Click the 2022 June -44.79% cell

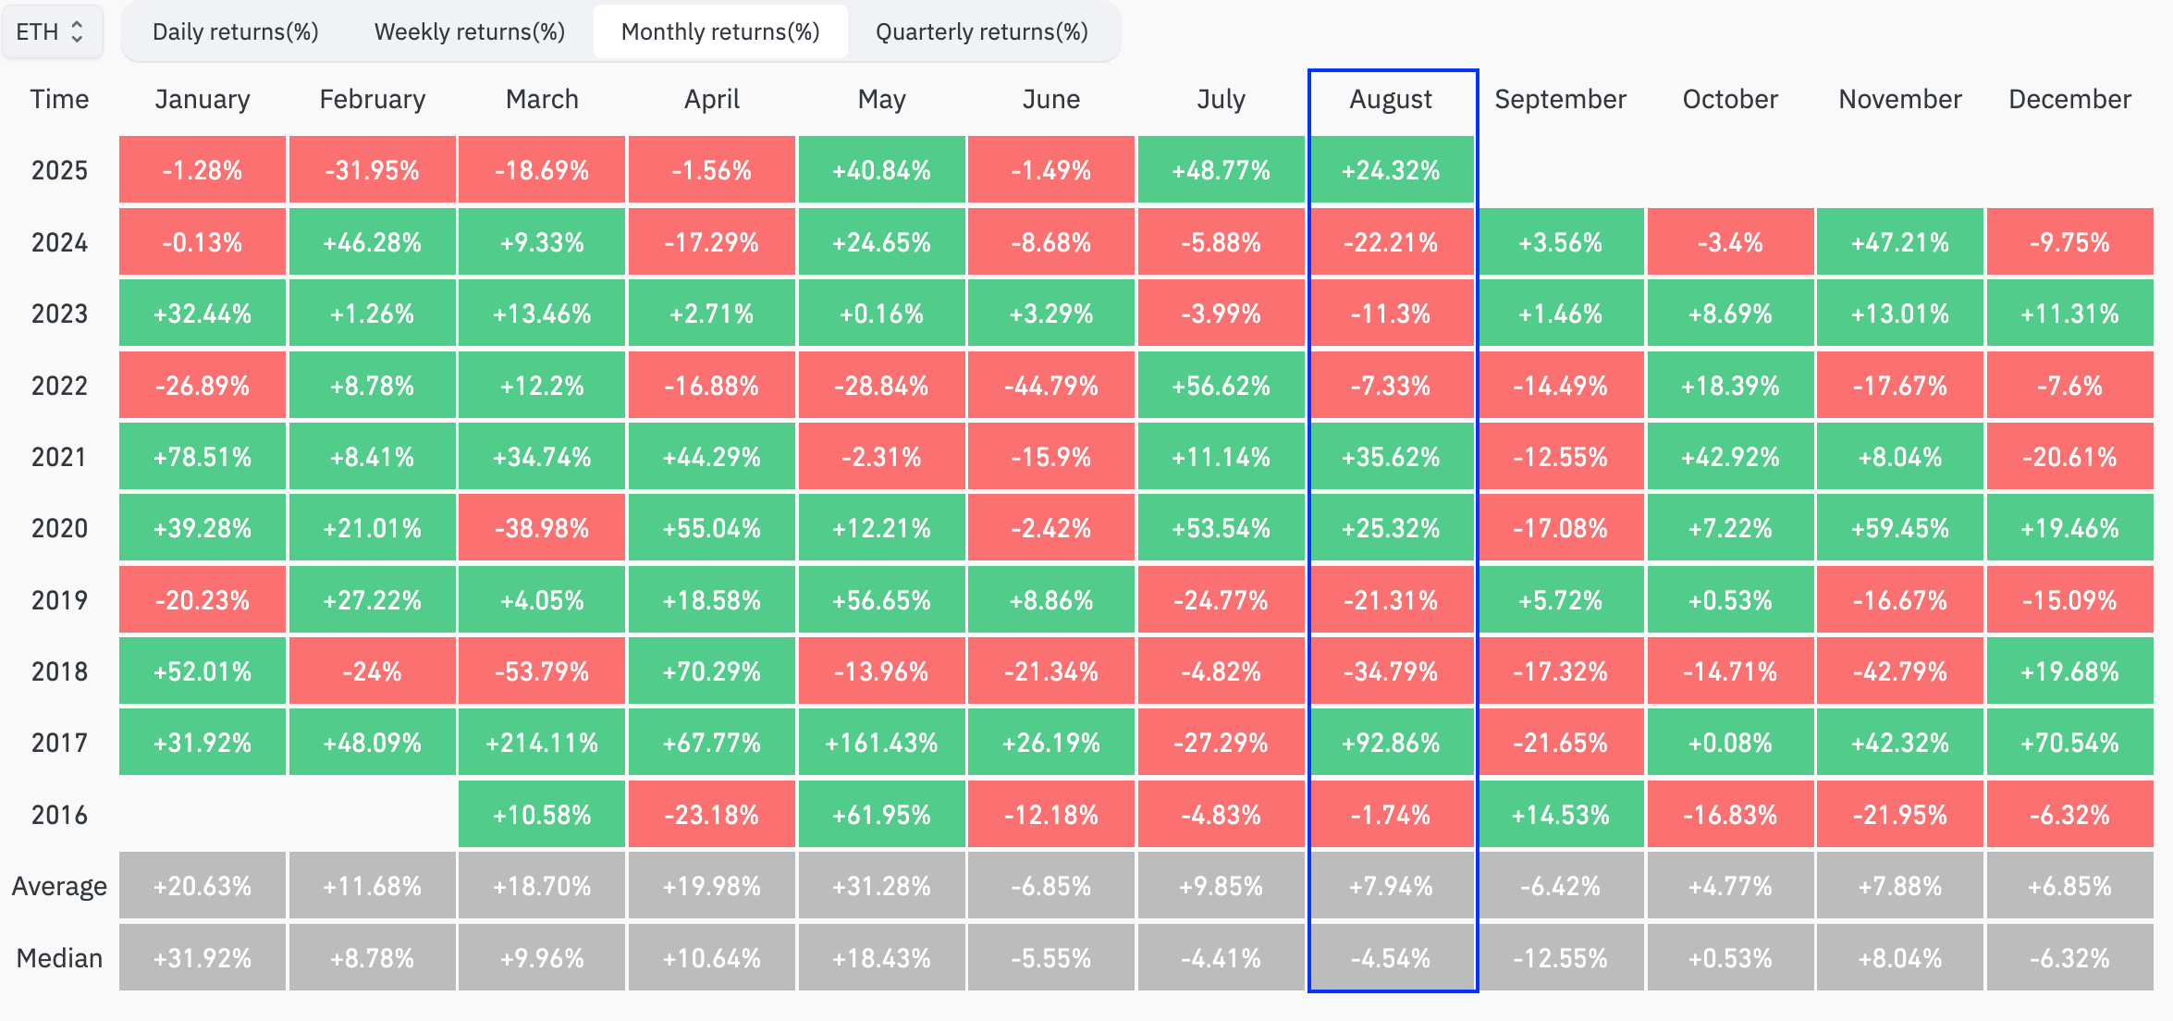coord(1051,386)
